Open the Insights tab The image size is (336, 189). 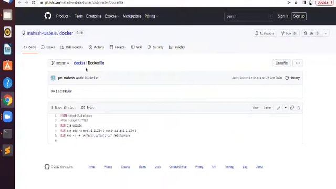[177, 47]
